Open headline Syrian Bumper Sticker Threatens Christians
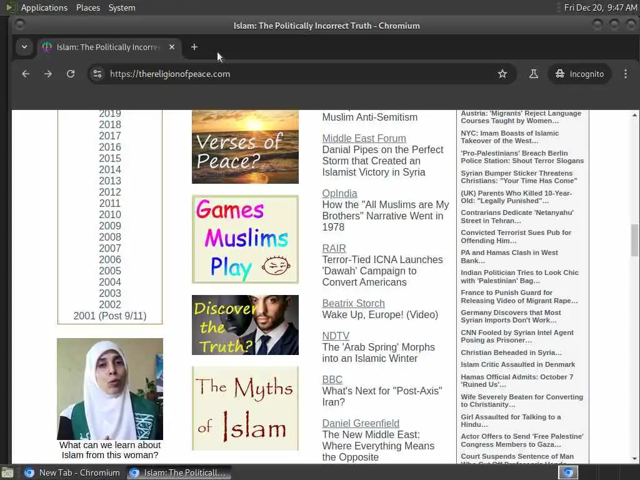This screenshot has height=480, width=640. (x=519, y=177)
